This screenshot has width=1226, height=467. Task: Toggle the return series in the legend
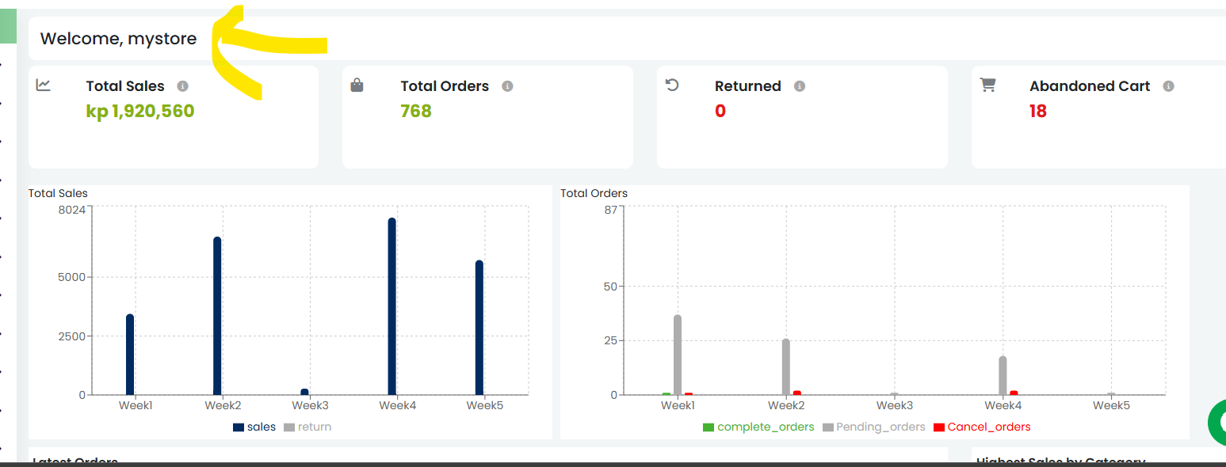click(x=307, y=427)
